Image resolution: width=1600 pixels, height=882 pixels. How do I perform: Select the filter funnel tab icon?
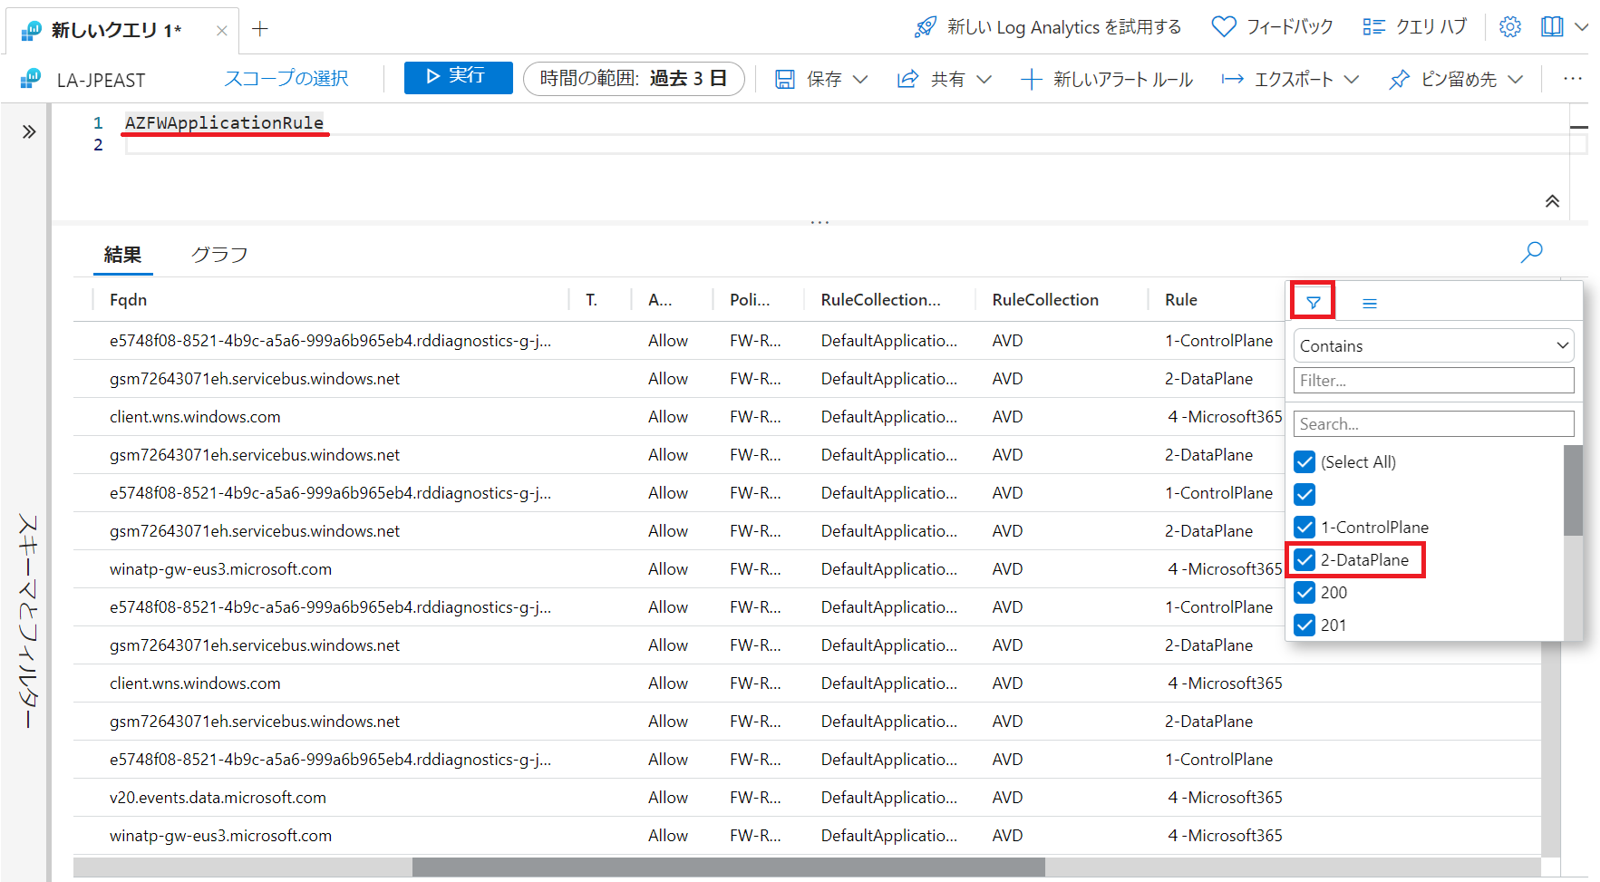point(1313,302)
